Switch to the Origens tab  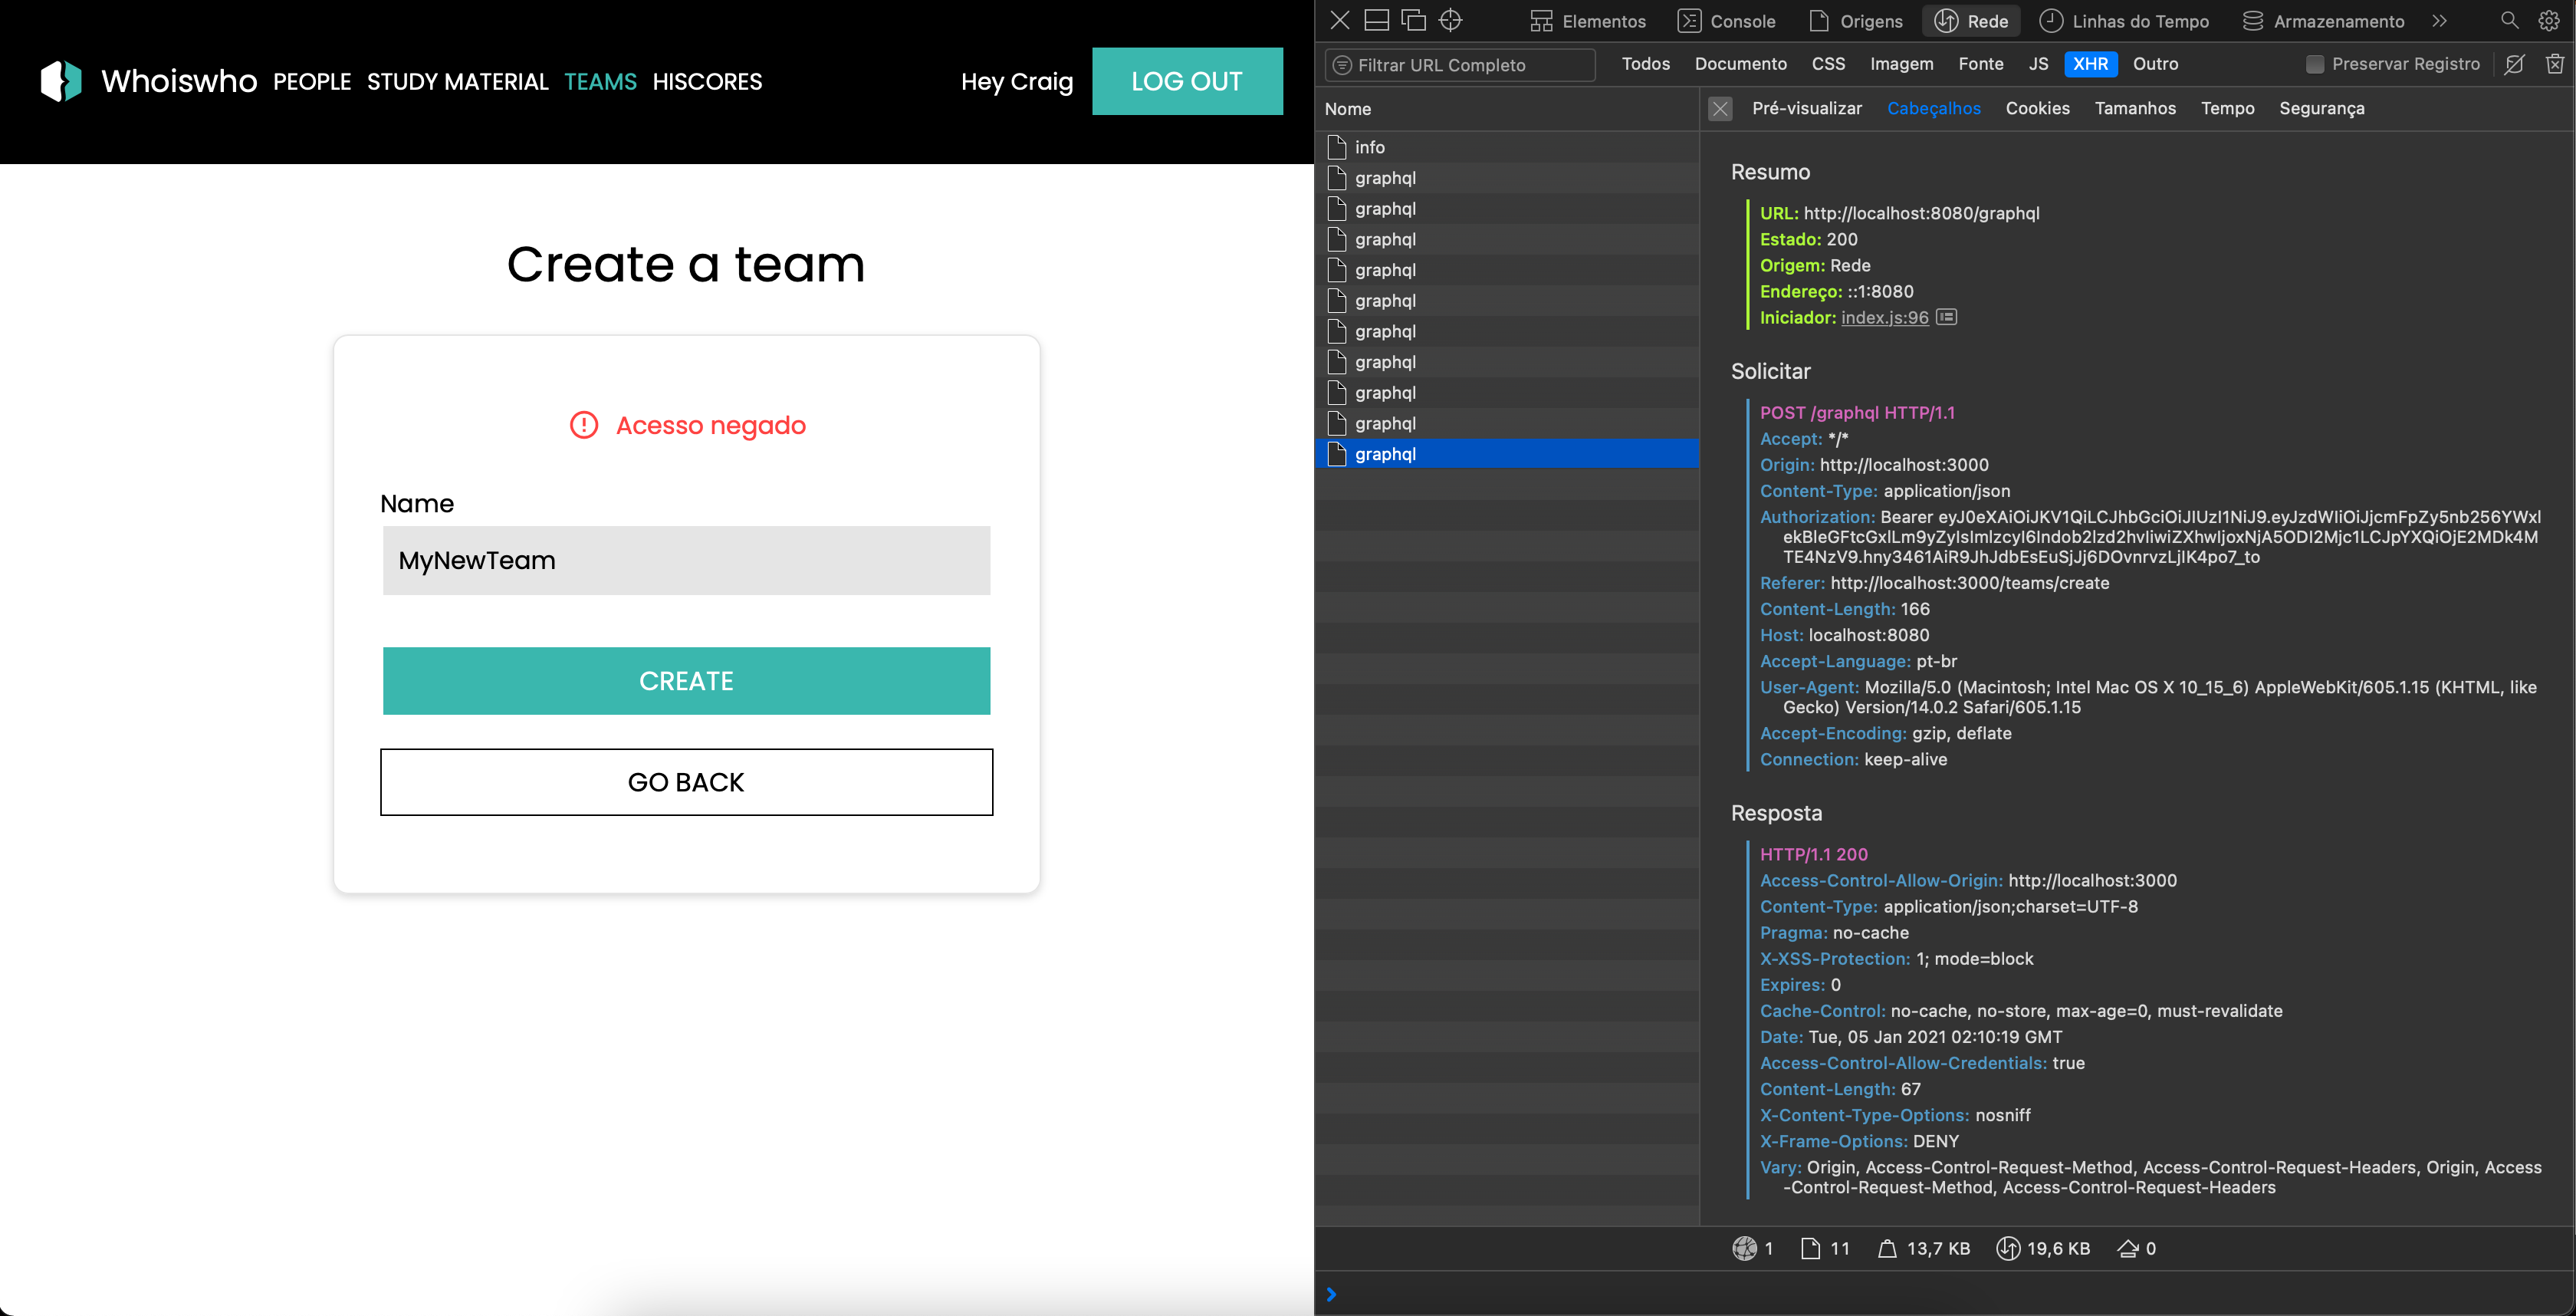1856,21
